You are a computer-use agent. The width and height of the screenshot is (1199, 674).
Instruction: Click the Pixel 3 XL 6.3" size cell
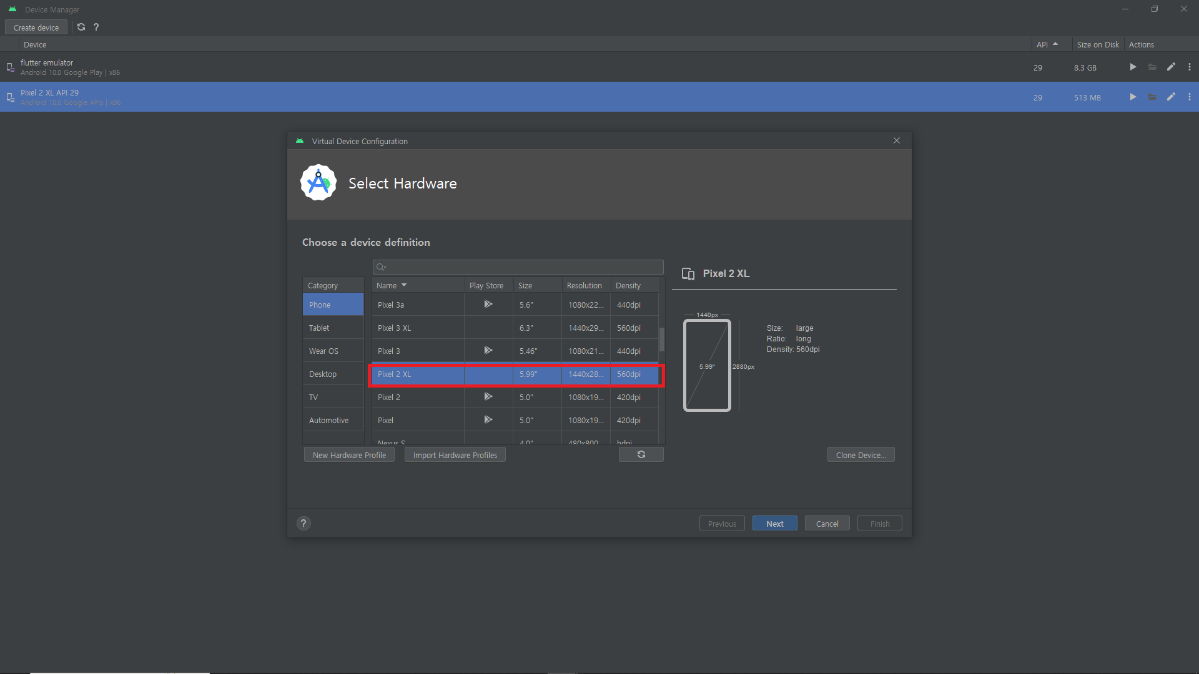538,328
